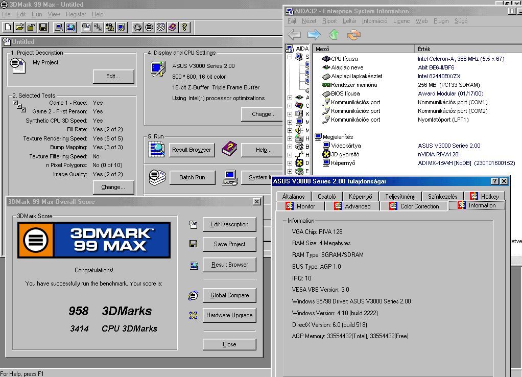The width and height of the screenshot is (522, 377).
Task: Click the icon beside Hardware Upgrade button
Action: click(x=193, y=315)
